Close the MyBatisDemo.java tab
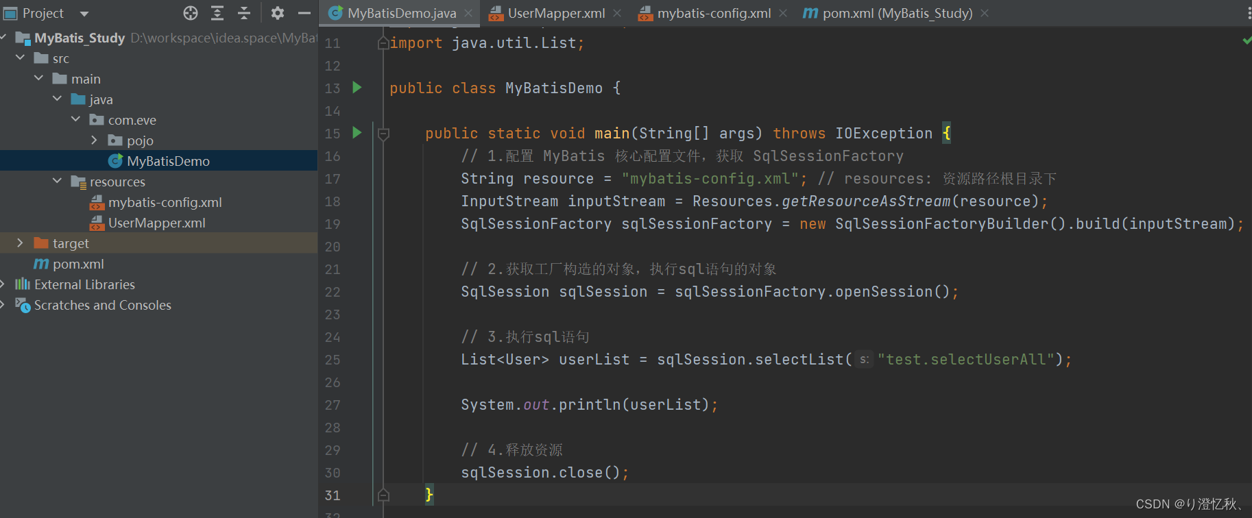The width and height of the screenshot is (1252, 518). click(x=468, y=13)
